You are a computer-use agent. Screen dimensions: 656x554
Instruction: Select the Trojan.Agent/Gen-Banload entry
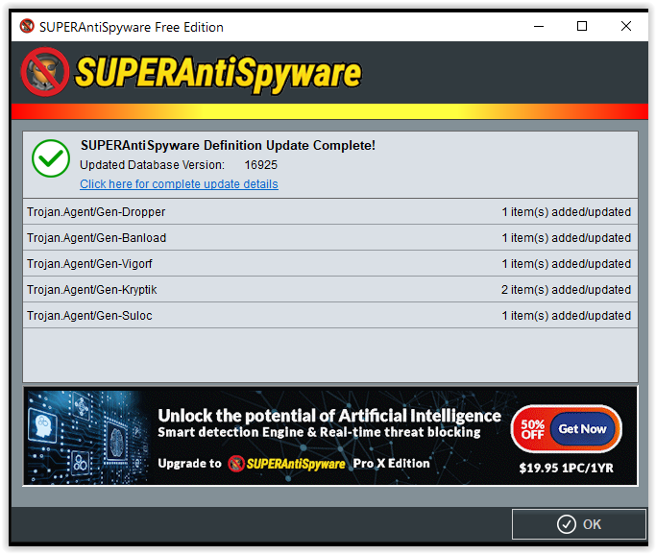329,237
